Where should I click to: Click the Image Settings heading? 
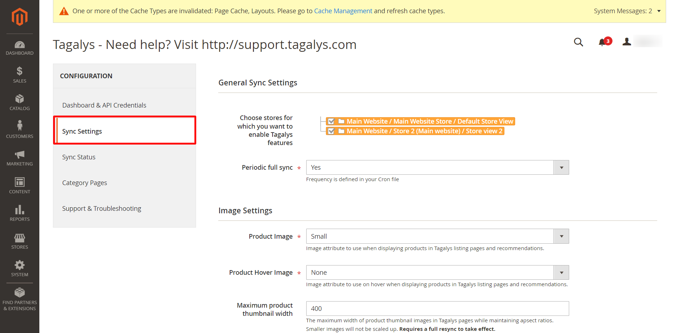tap(245, 210)
